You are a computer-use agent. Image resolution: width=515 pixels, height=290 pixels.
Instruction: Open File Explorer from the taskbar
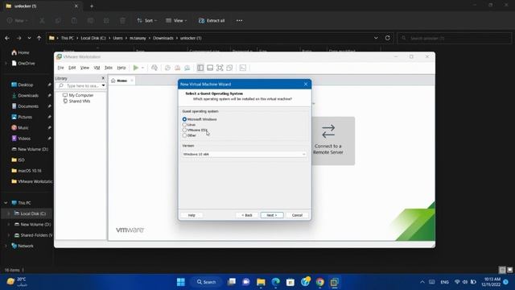[x=261, y=282]
